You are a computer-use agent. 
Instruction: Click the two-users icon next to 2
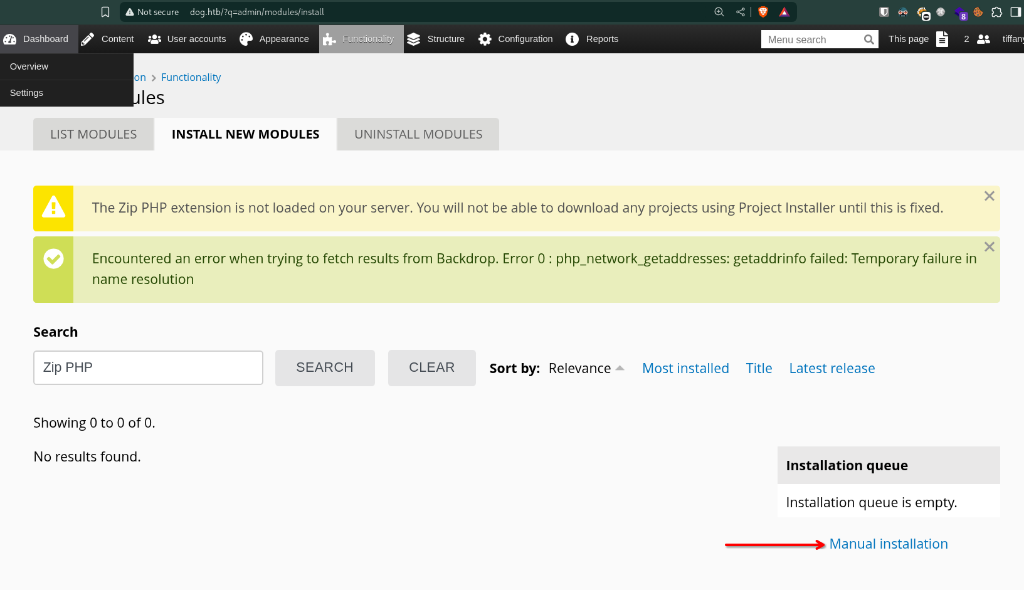click(x=983, y=39)
